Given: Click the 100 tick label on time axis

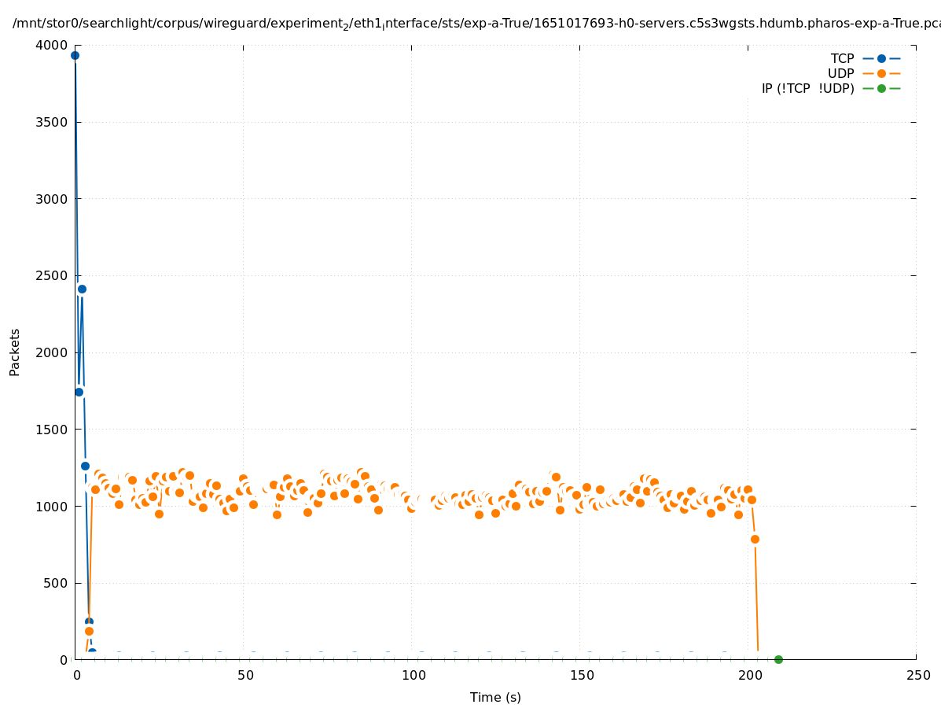Looking at the screenshot, I should (412, 675).
